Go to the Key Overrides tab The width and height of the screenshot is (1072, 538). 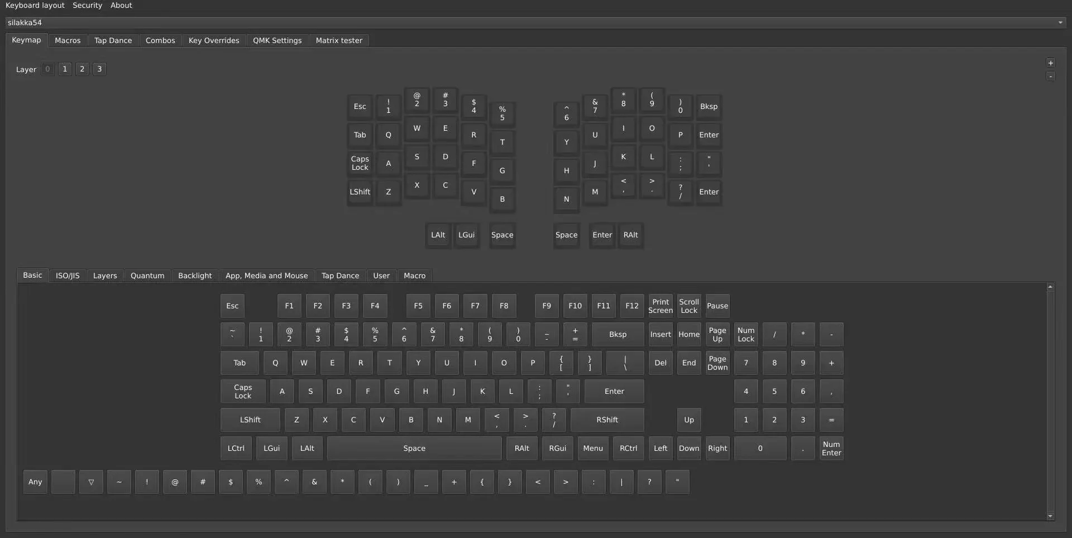(x=214, y=40)
